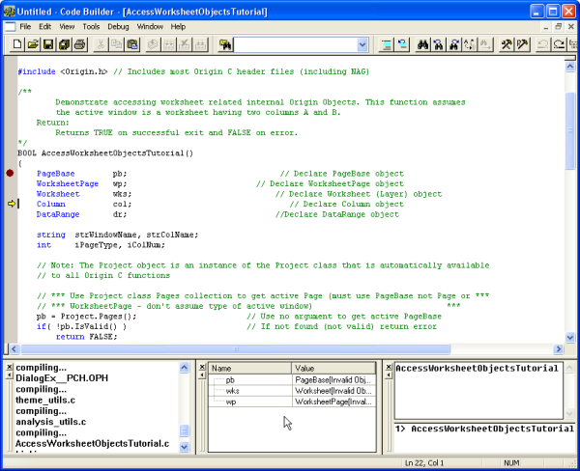Open the Tools menu
The image size is (580, 471).
(x=91, y=26)
